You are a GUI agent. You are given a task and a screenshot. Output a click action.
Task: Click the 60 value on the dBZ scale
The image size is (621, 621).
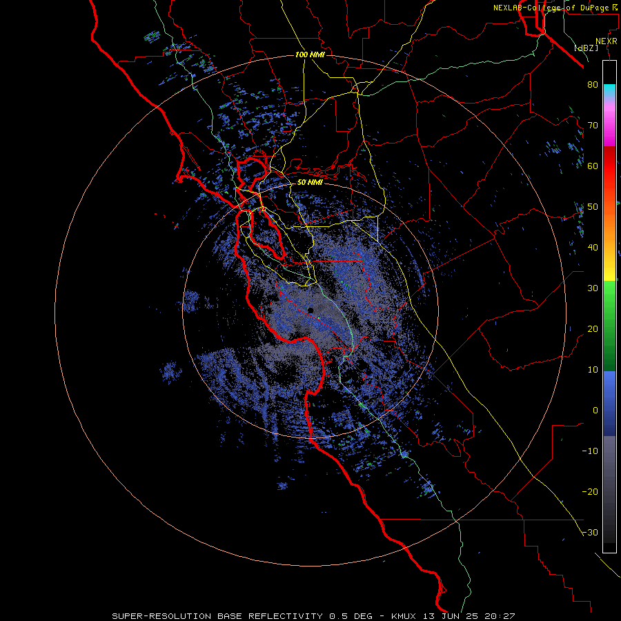593,166
